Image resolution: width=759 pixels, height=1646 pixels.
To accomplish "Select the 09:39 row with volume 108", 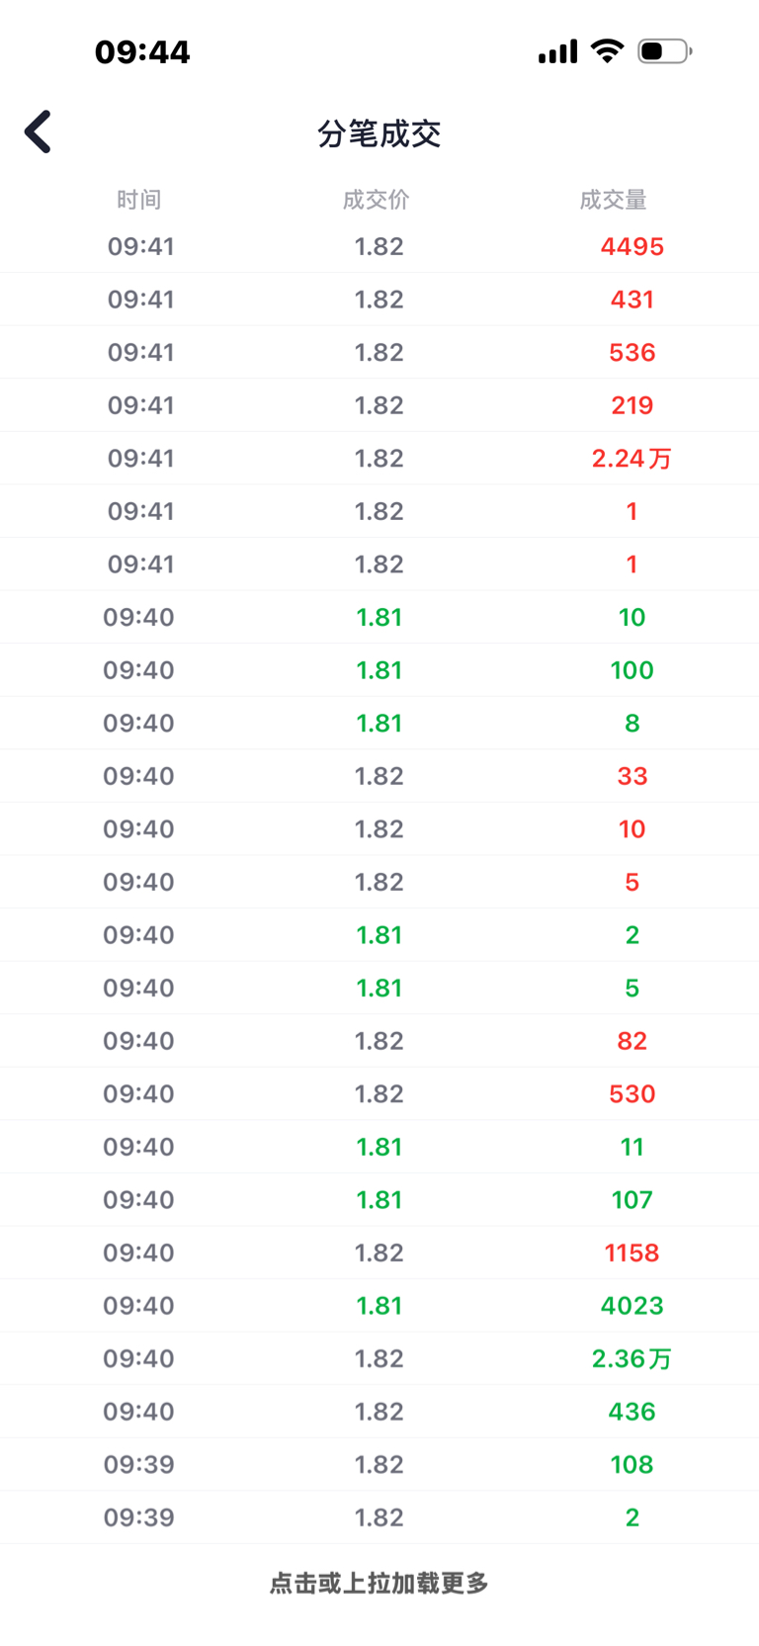I will tap(379, 1464).
